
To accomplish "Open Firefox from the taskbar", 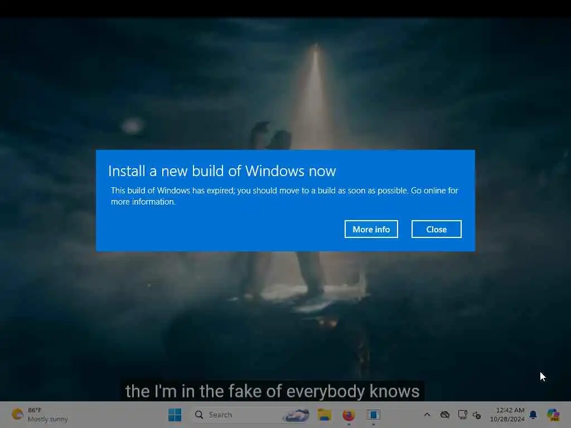I will [x=349, y=415].
